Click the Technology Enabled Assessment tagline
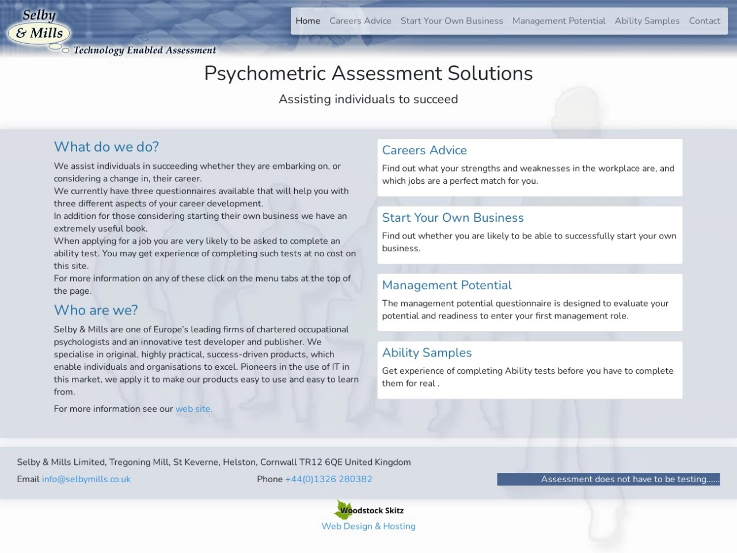This screenshot has width=737, height=553. coord(145,51)
